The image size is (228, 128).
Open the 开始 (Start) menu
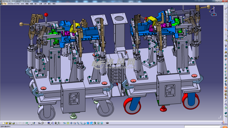coord(4,4)
